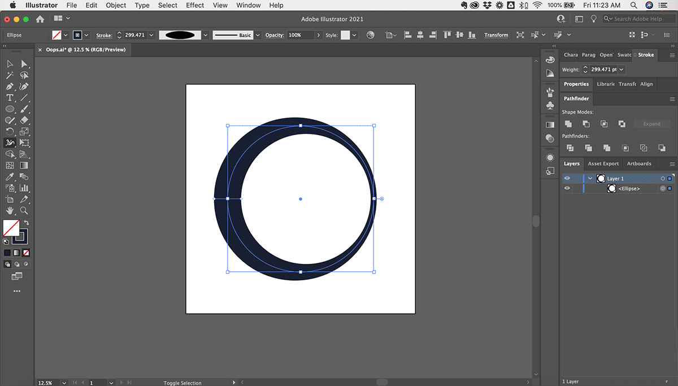Screen dimensions: 678x386
Task: Select the Zoom tool in toolbar
Action: click(24, 211)
